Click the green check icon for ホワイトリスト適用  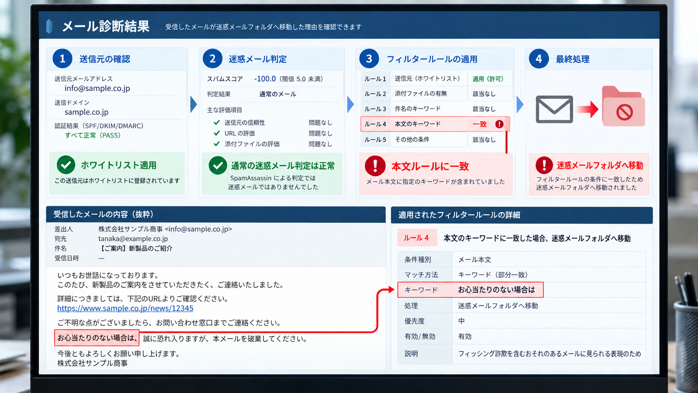[66, 165]
